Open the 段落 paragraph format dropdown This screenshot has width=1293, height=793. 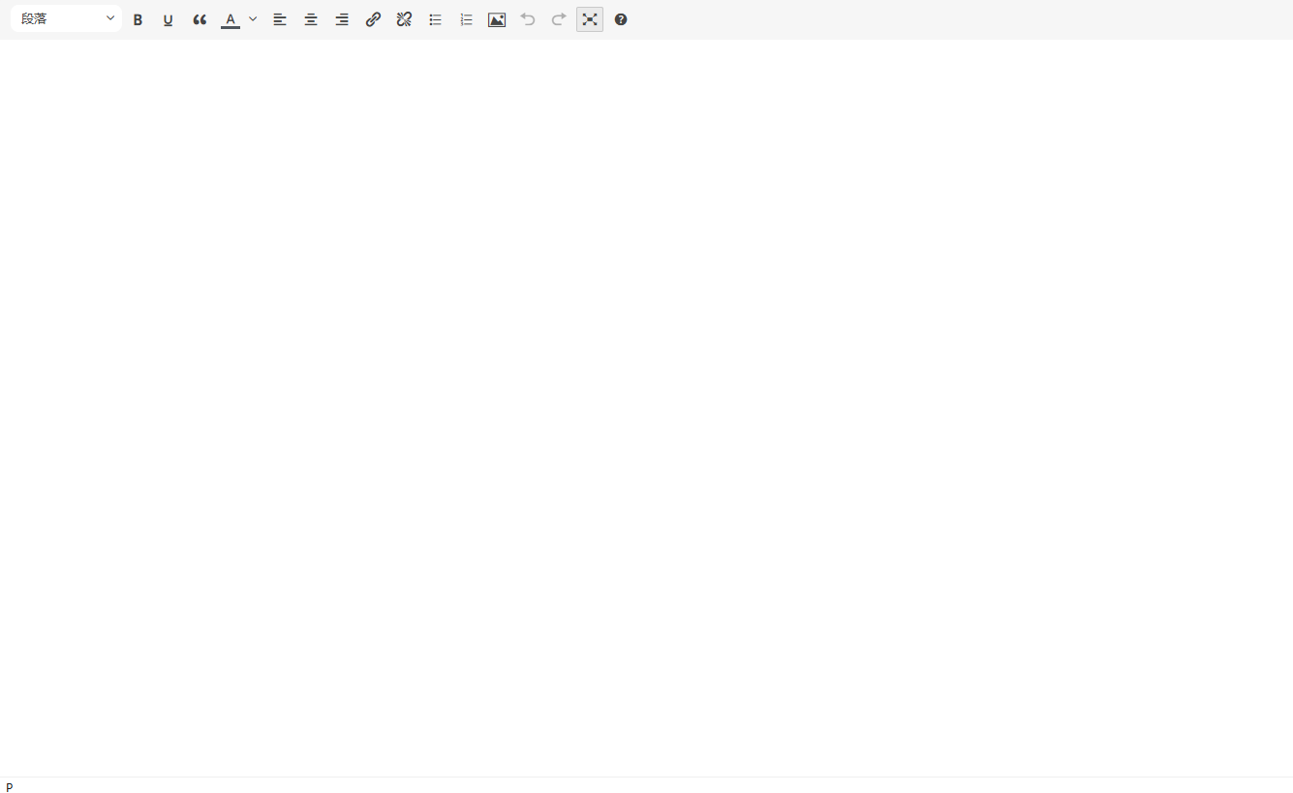tap(66, 19)
